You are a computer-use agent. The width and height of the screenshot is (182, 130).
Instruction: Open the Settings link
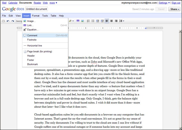point(163,3)
